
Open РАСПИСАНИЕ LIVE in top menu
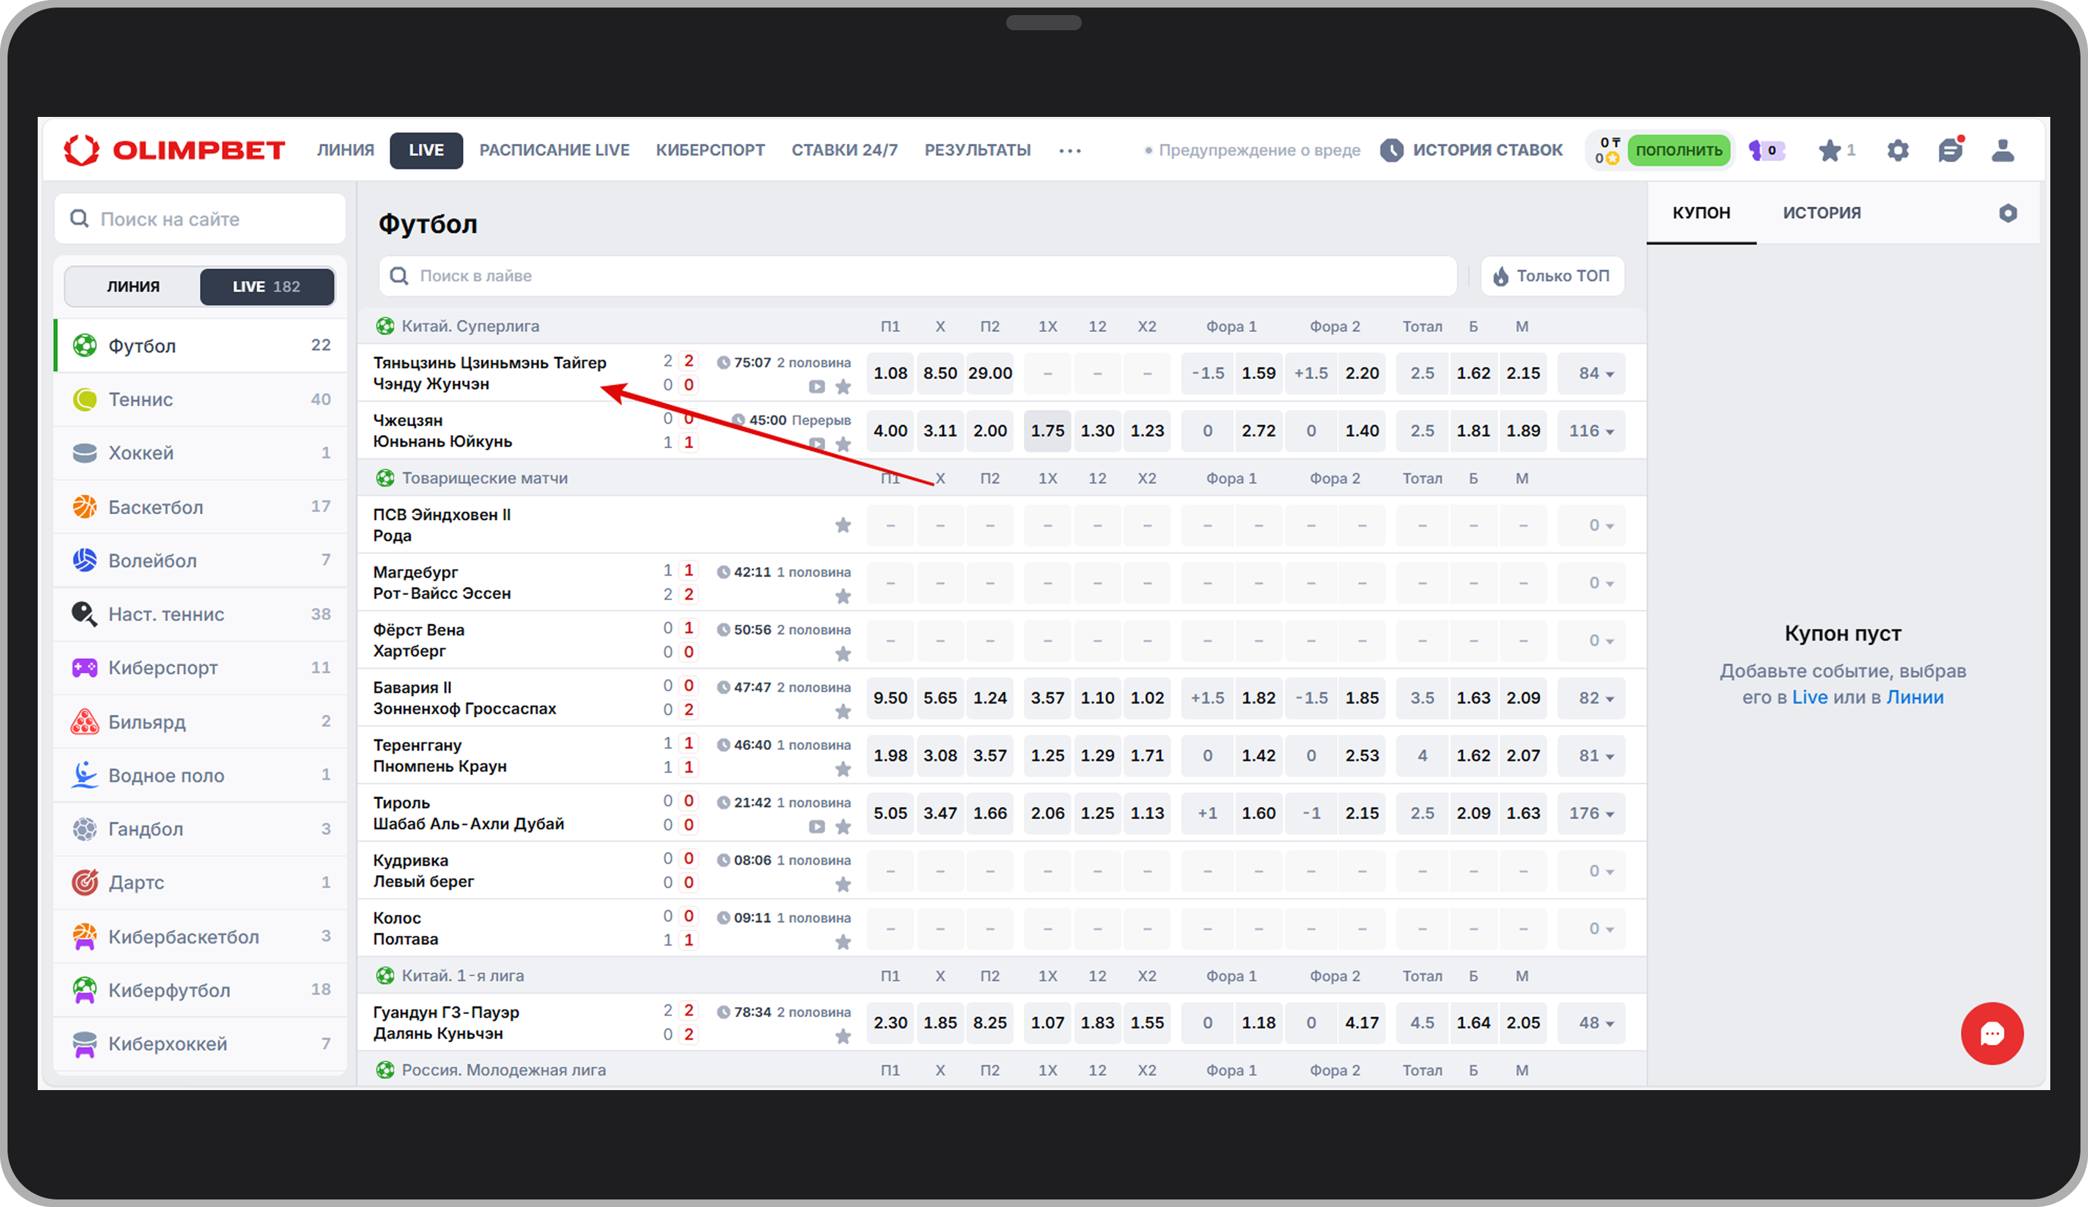coord(553,150)
